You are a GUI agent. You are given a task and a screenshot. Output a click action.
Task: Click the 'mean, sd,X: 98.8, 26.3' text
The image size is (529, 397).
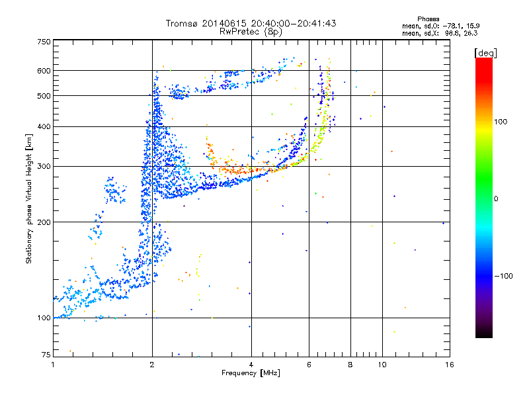[x=440, y=33]
